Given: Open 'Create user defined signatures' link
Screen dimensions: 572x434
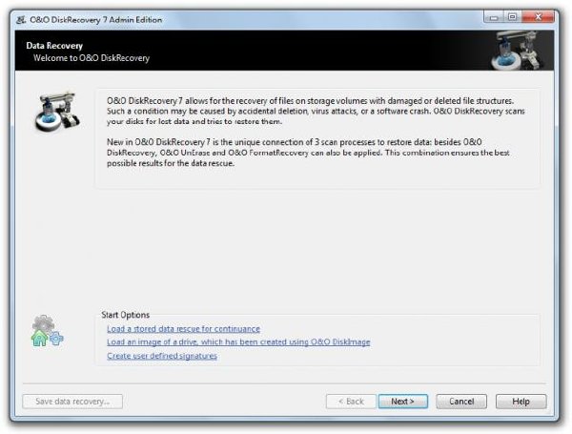Looking at the screenshot, I should click(162, 356).
